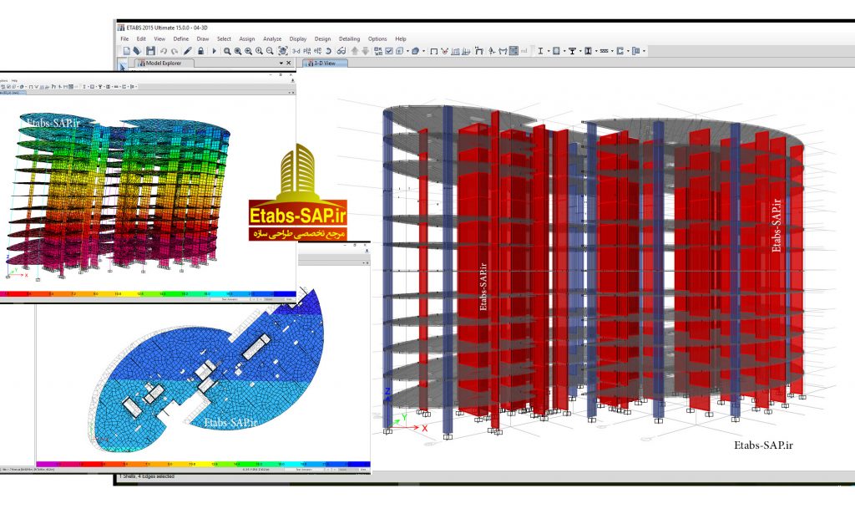Close the Model Explorer panel
Viewport: 855px width, 524px height.
pyautogui.click(x=289, y=63)
